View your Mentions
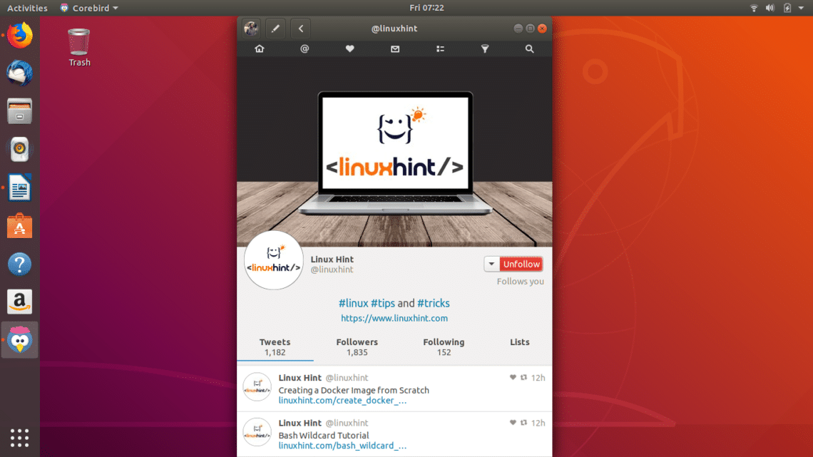The width and height of the screenshot is (813, 457). pyautogui.click(x=304, y=48)
